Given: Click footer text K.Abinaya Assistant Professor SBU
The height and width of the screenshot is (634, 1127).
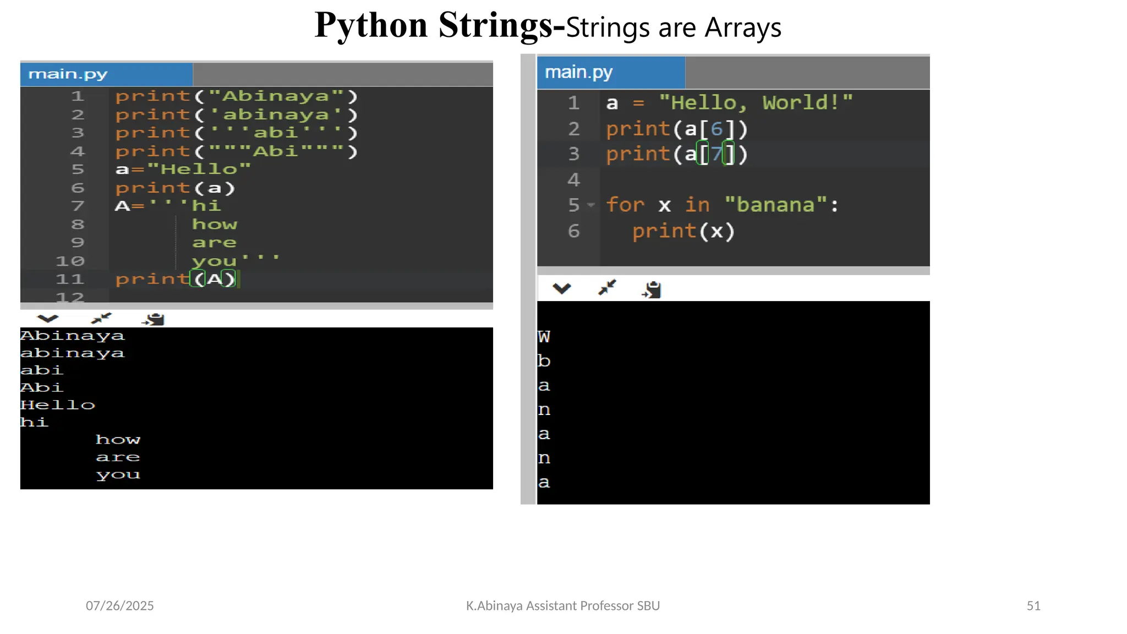Looking at the screenshot, I should click(563, 606).
